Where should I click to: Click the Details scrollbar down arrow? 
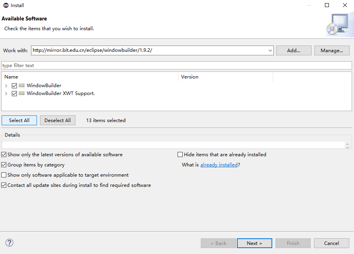coord(347,147)
